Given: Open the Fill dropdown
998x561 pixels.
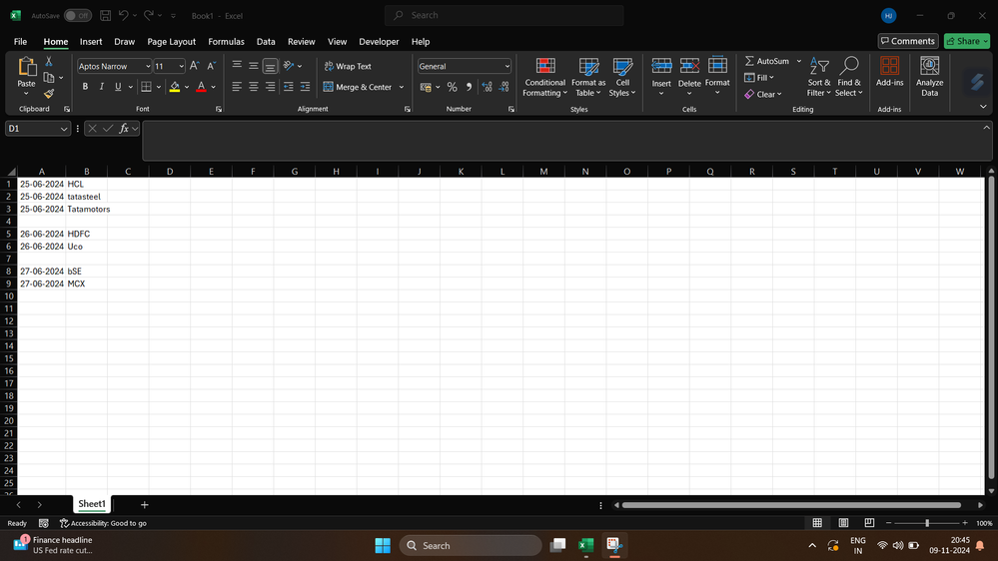Looking at the screenshot, I should pyautogui.click(x=758, y=78).
